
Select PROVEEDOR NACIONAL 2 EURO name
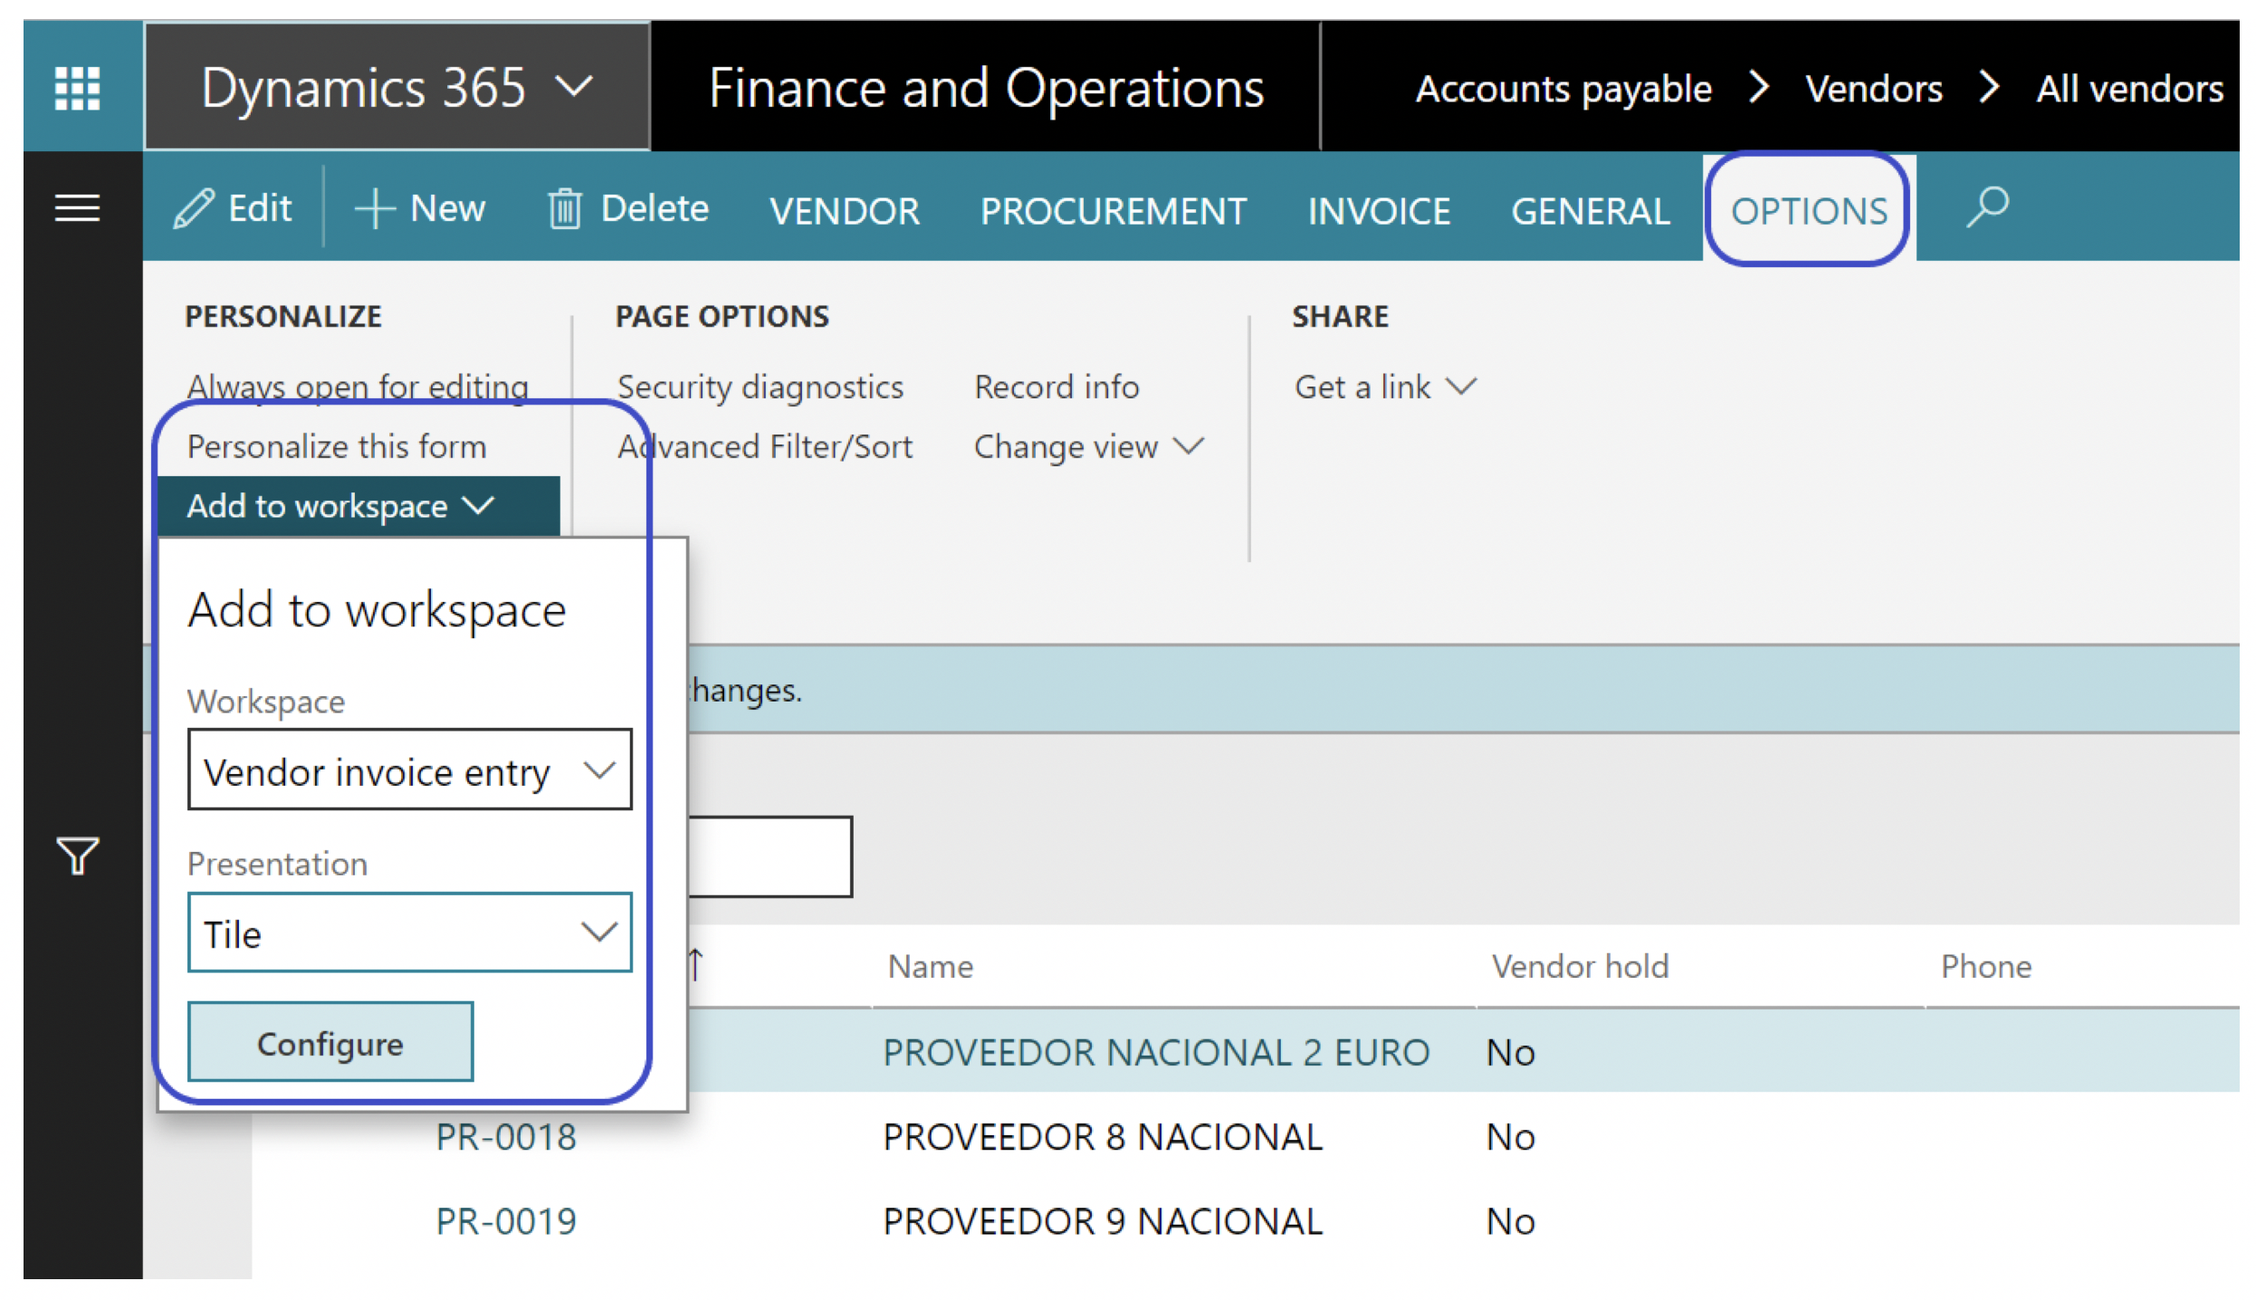(x=1156, y=1053)
